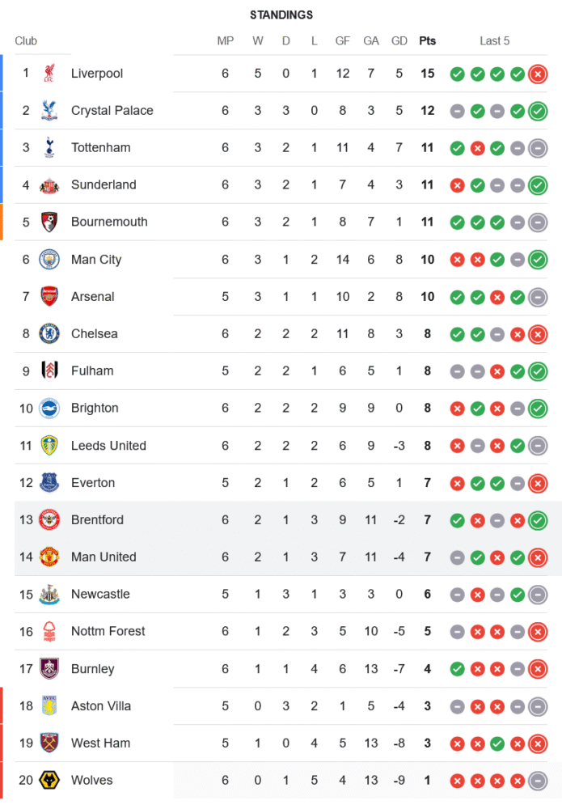Screen dimensions: 562x809
Task: Click the Chelsea crest icon
Action: [49, 334]
